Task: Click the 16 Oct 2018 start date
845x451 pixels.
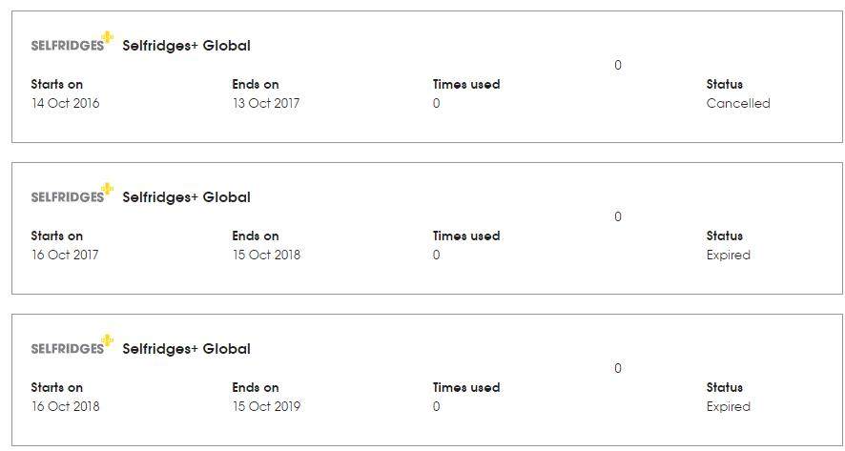Action: tap(65, 406)
